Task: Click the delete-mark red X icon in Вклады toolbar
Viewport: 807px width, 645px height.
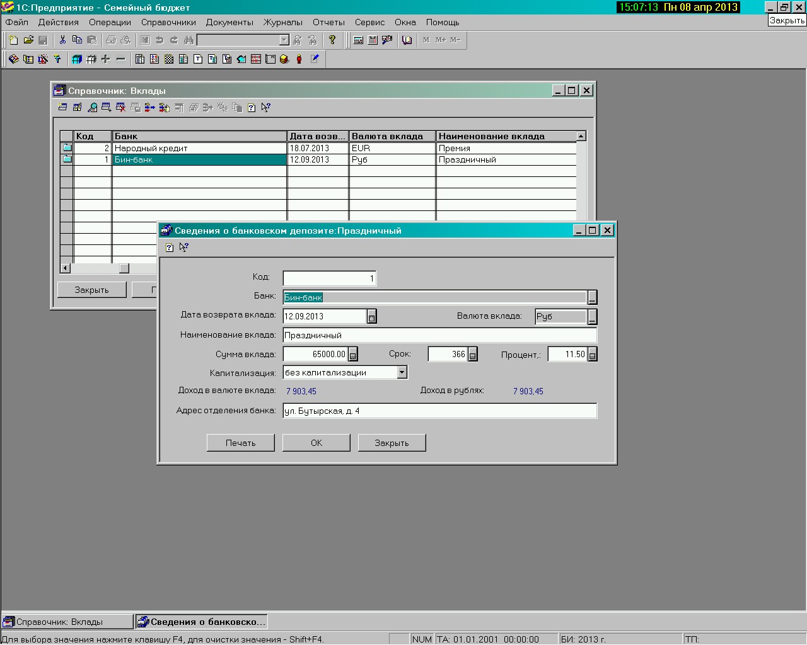Action: pyautogui.click(x=121, y=108)
